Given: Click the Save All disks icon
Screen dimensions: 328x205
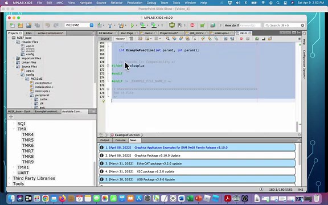Looking at the screenshot, I should 37,25.
